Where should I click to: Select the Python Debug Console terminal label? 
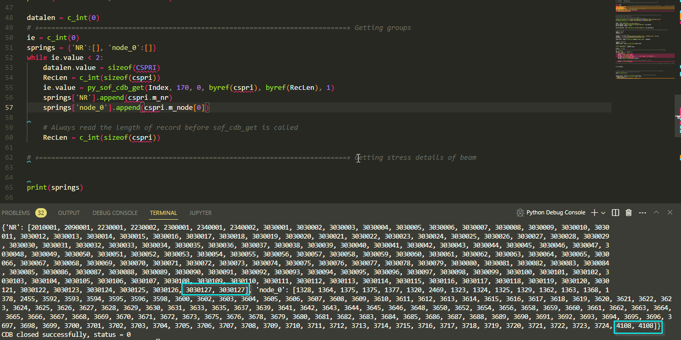pyautogui.click(x=556, y=212)
